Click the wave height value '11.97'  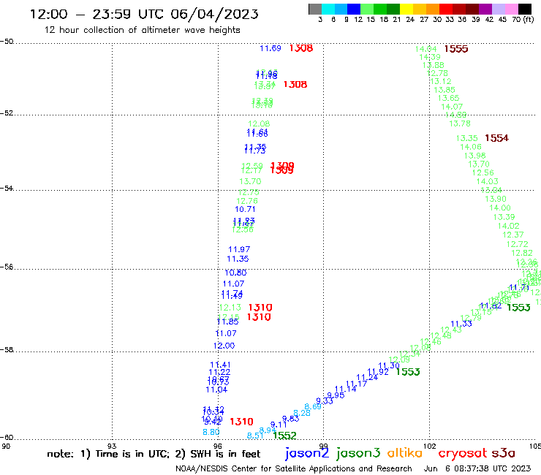pyautogui.click(x=239, y=249)
